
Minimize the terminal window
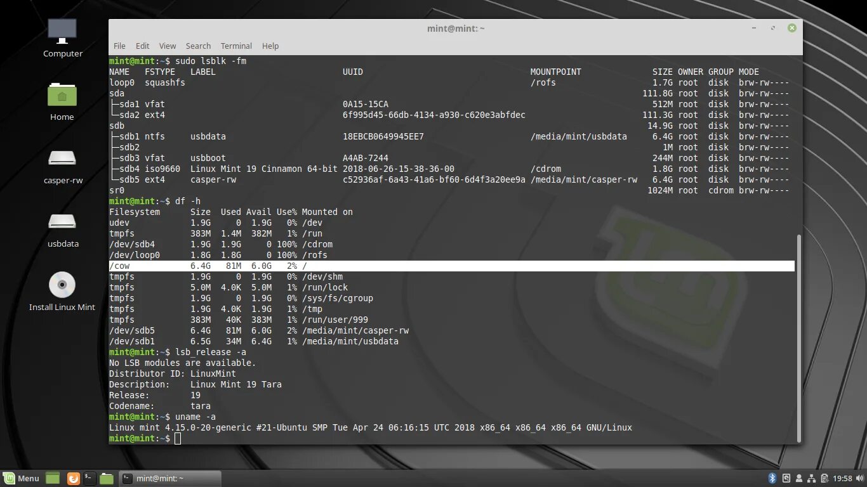click(753, 28)
